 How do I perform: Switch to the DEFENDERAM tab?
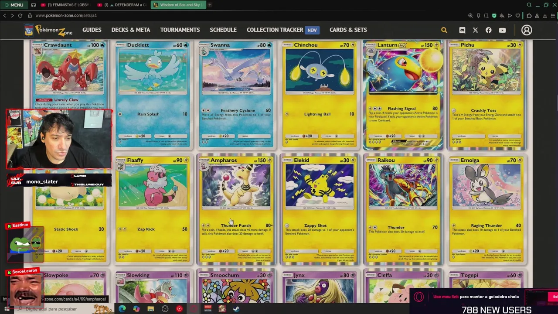(122, 5)
